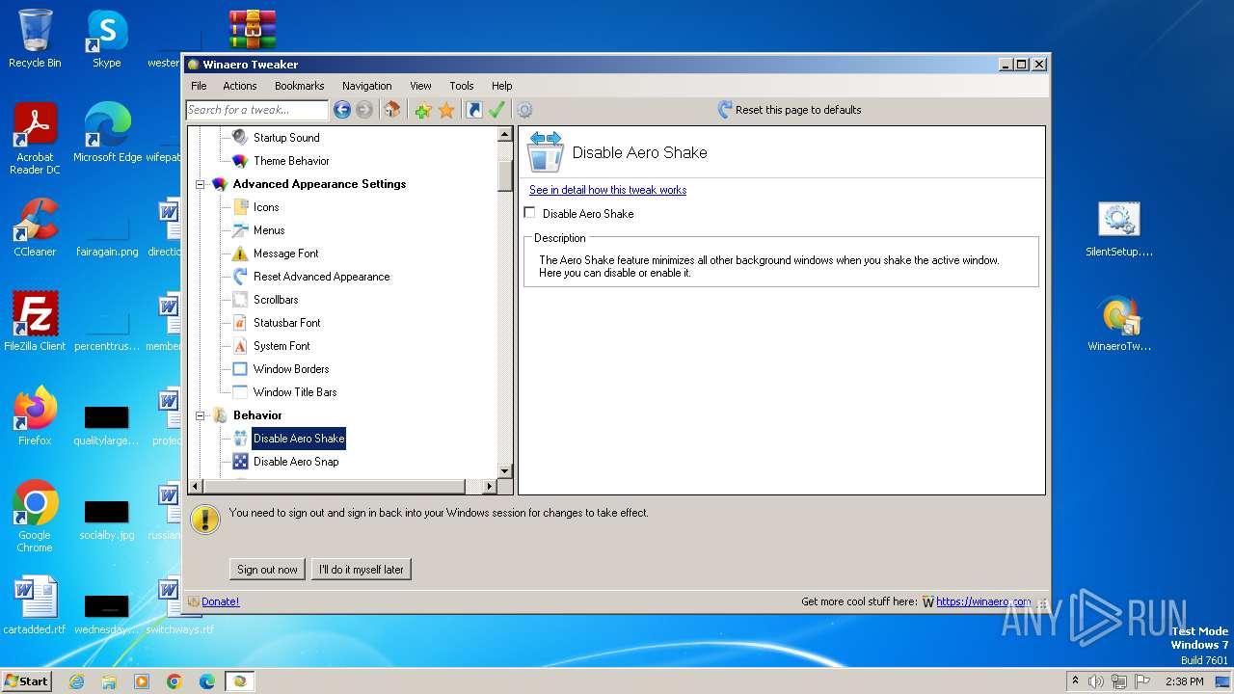Screen dimensions: 1234x694
Task: Click the Sign out now button
Action: click(x=267, y=570)
